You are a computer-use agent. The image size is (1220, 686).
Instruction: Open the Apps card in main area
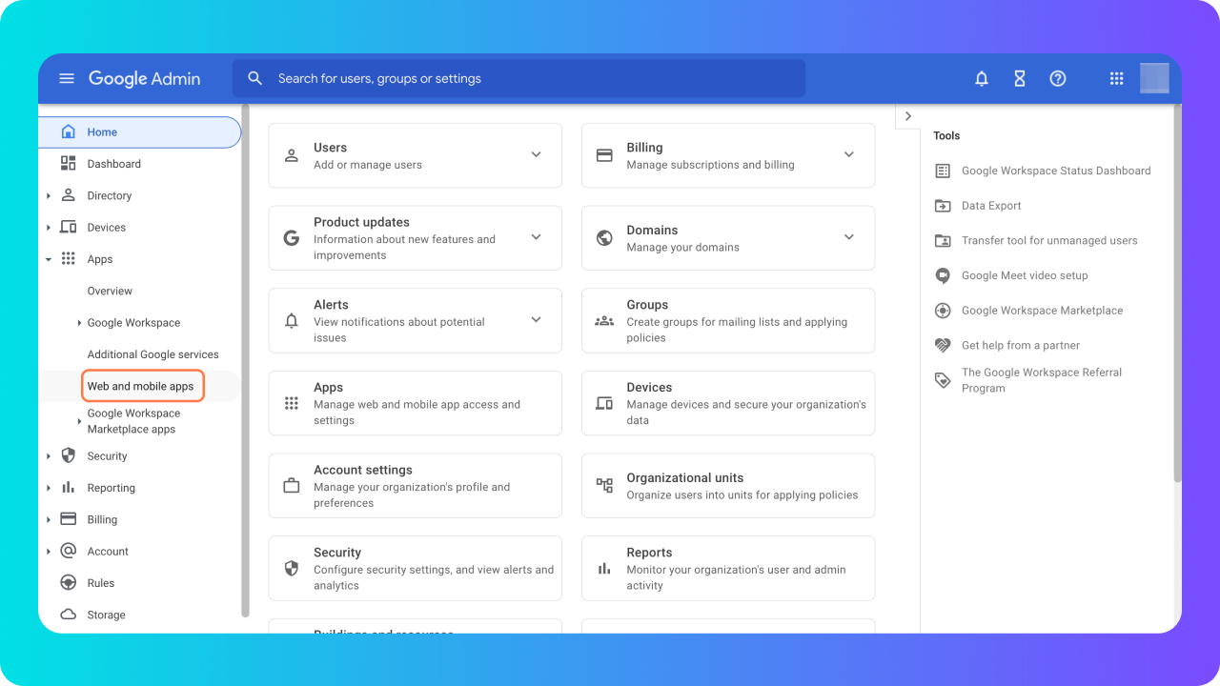coord(416,403)
